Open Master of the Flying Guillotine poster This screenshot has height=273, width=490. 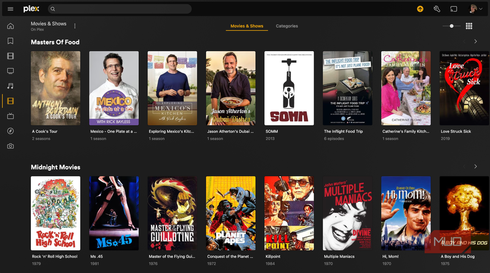pos(172,213)
